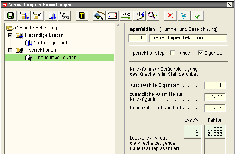Click the blue question mark help icon

tap(184, 15)
